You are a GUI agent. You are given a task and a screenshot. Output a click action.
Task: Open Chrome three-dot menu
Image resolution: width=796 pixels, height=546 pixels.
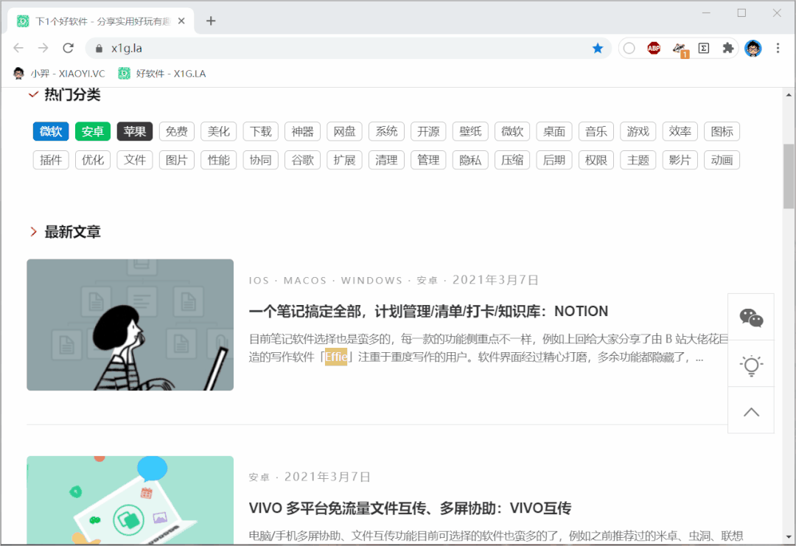[x=778, y=48]
